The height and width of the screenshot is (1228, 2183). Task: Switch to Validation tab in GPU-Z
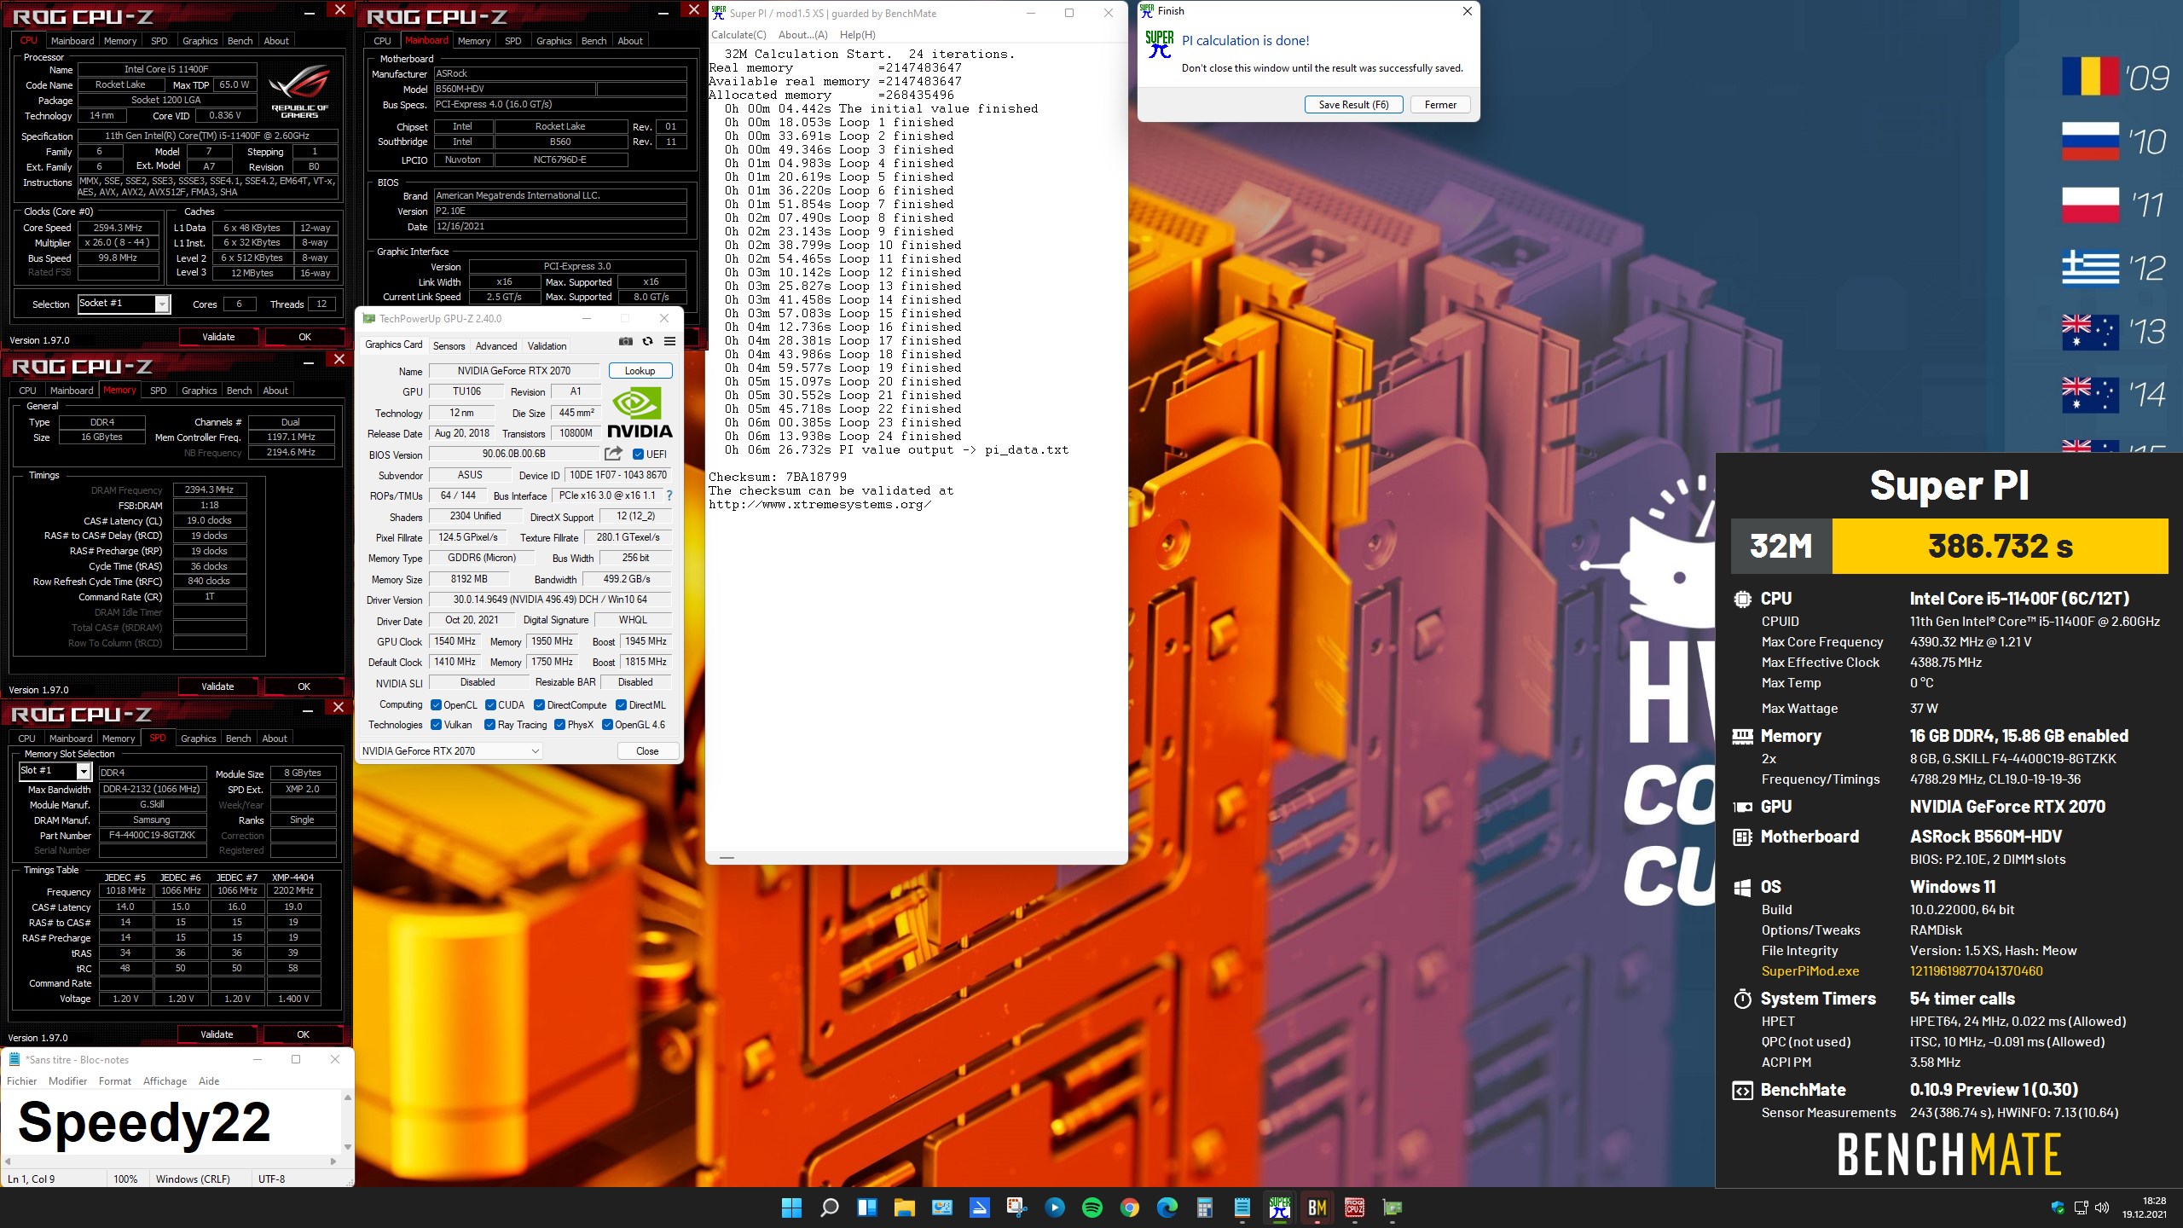[547, 346]
